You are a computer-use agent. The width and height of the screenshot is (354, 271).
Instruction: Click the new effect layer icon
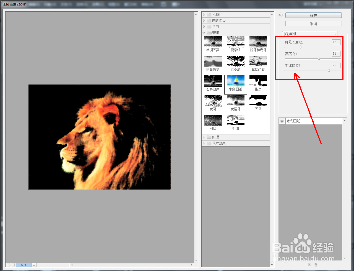[310, 265]
